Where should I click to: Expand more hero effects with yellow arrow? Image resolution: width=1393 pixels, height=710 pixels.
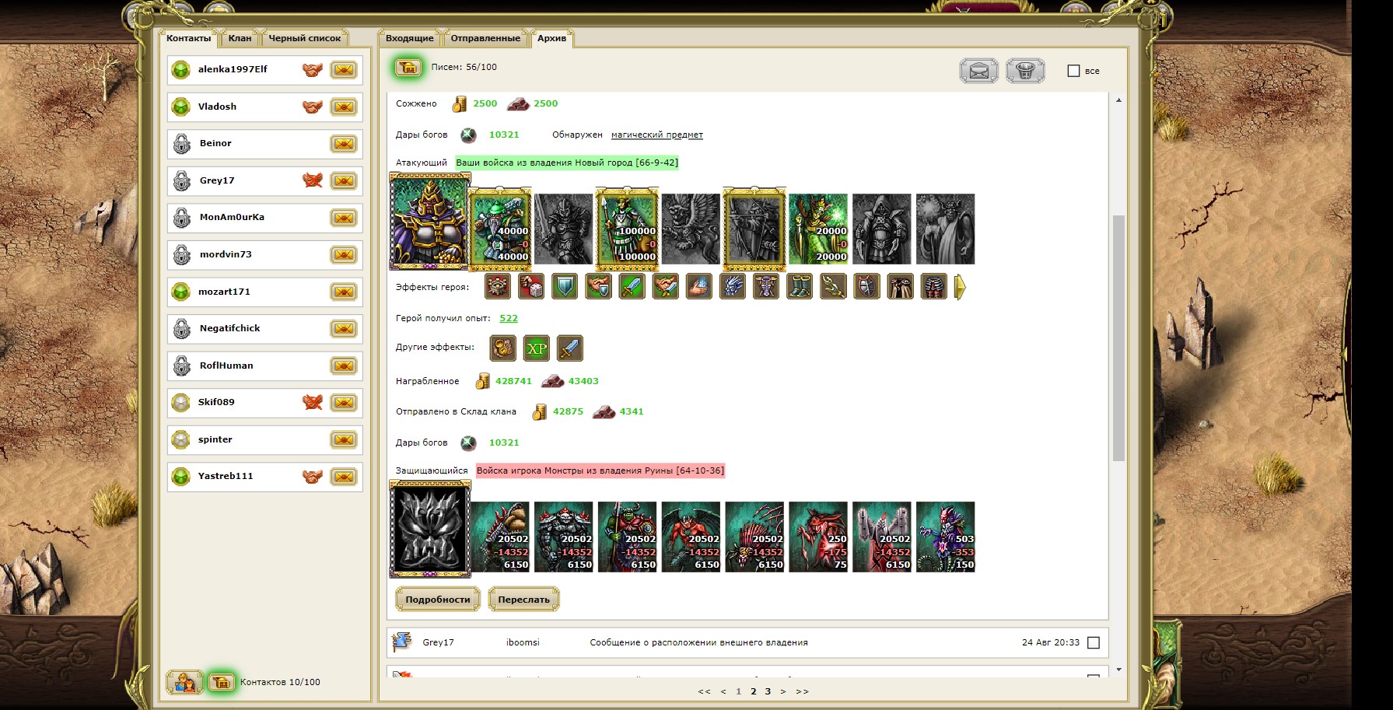(x=960, y=287)
